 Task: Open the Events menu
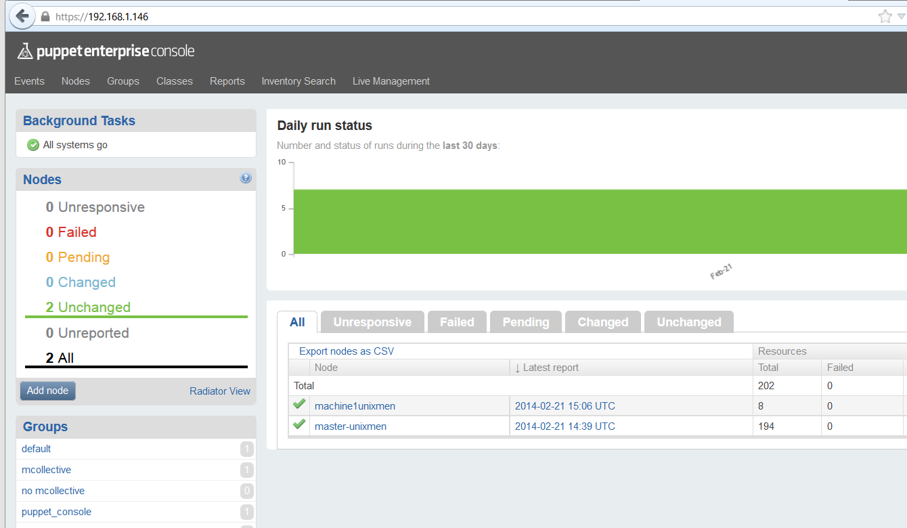[x=29, y=81]
